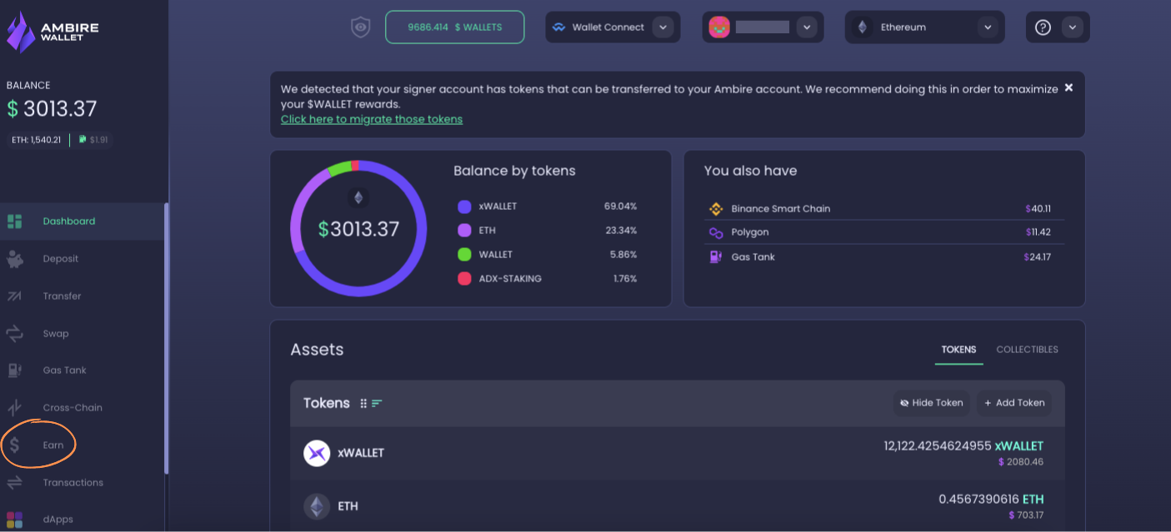Click the balance donut chart ring
This screenshot has width=1171, height=532.
358,229
